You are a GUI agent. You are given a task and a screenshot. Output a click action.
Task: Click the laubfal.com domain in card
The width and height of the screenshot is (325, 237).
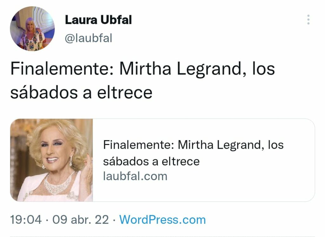(x=135, y=176)
